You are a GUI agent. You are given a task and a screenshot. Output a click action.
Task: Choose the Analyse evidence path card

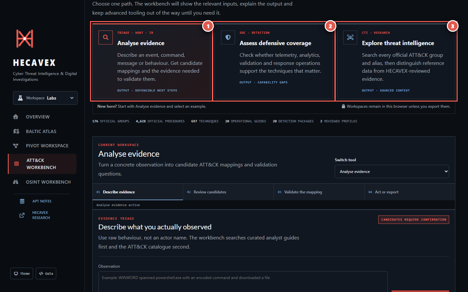click(x=151, y=61)
